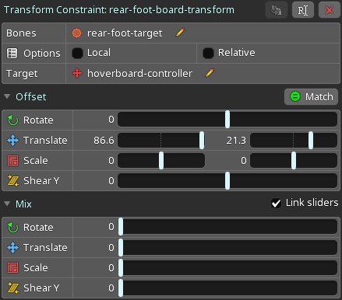Uncheck the Link sliders checkbox
Screen dimensions: 342x300
point(276,203)
